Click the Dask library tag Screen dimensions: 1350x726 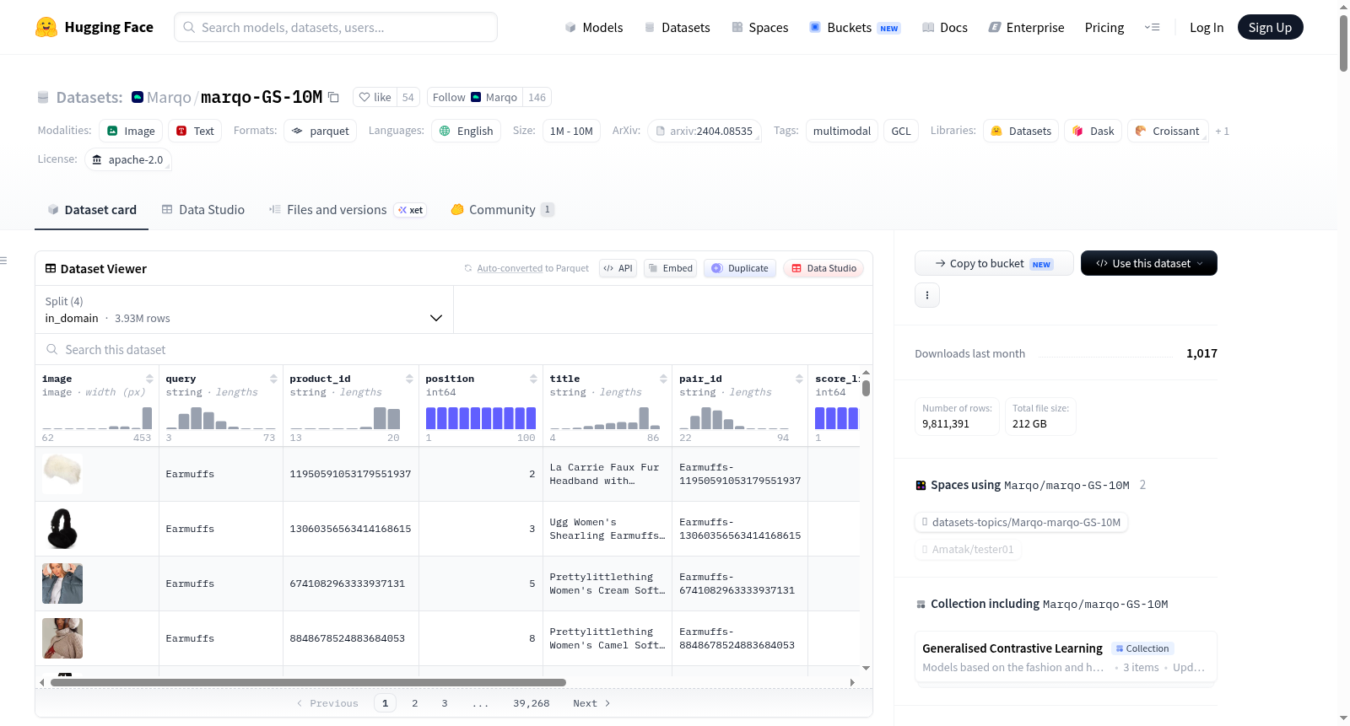click(x=1093, y=131)
